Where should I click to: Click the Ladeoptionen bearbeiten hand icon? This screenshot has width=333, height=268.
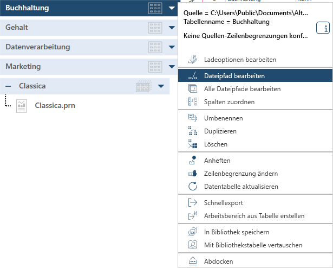point(192,60)
